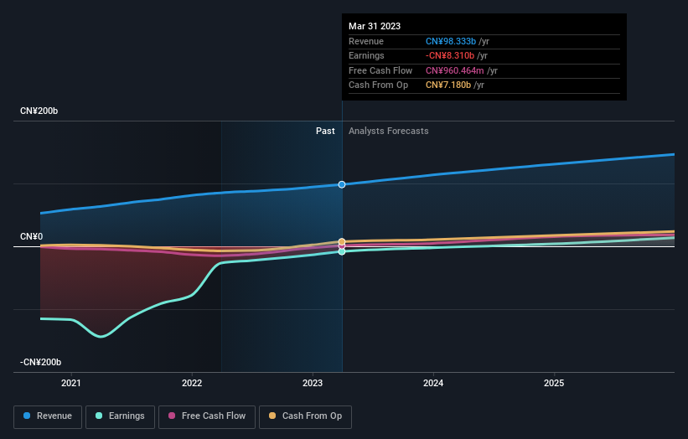
Task: Toggle the Cash From Op legend button
Action: click(x=305, y=416)
